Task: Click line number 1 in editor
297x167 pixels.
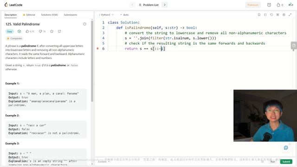Action: (x=103, y=22)
